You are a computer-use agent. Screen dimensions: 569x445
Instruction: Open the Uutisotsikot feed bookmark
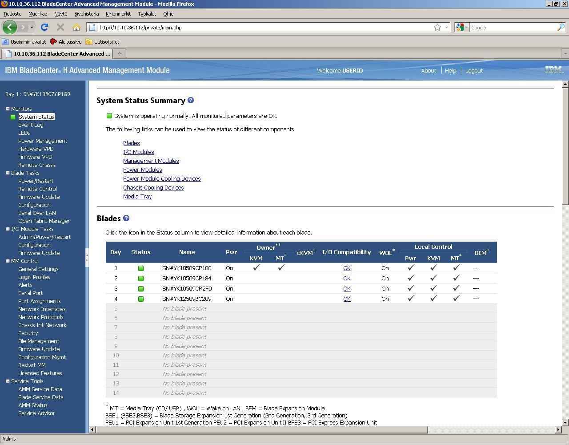(x=102, y=41)
